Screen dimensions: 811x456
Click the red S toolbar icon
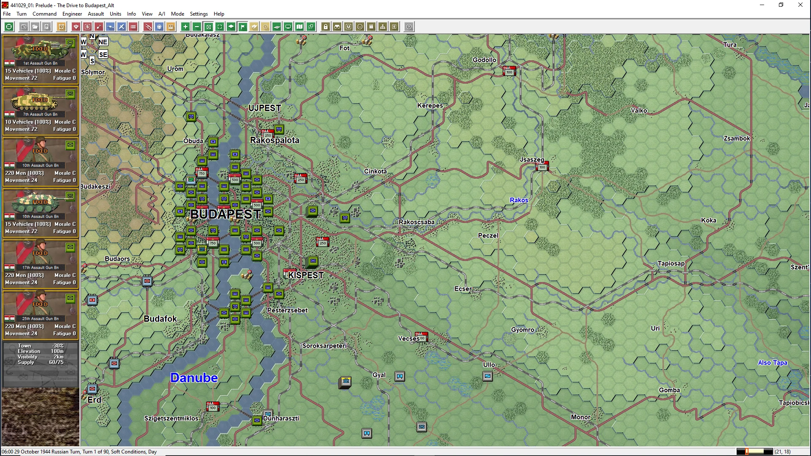tap(87, 27)
